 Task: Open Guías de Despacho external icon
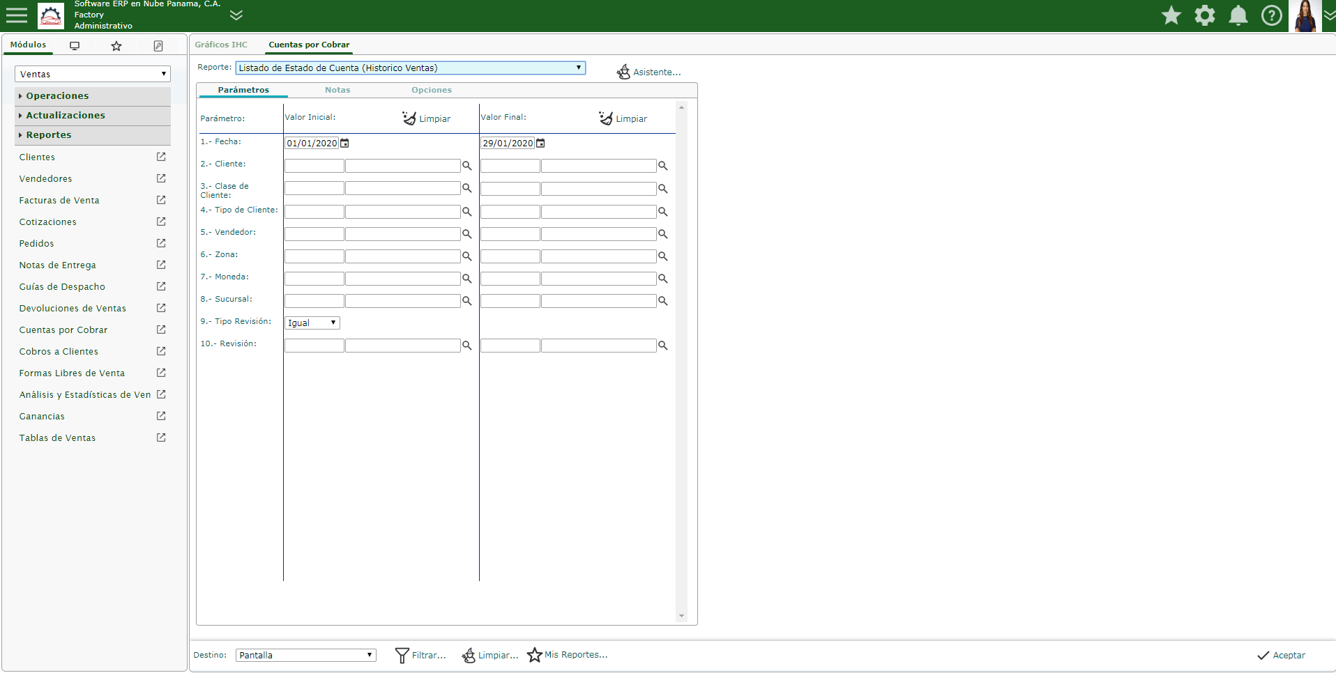click(x=161, y=286)
